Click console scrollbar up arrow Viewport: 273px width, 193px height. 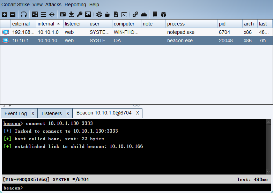(x=268, y=122)
